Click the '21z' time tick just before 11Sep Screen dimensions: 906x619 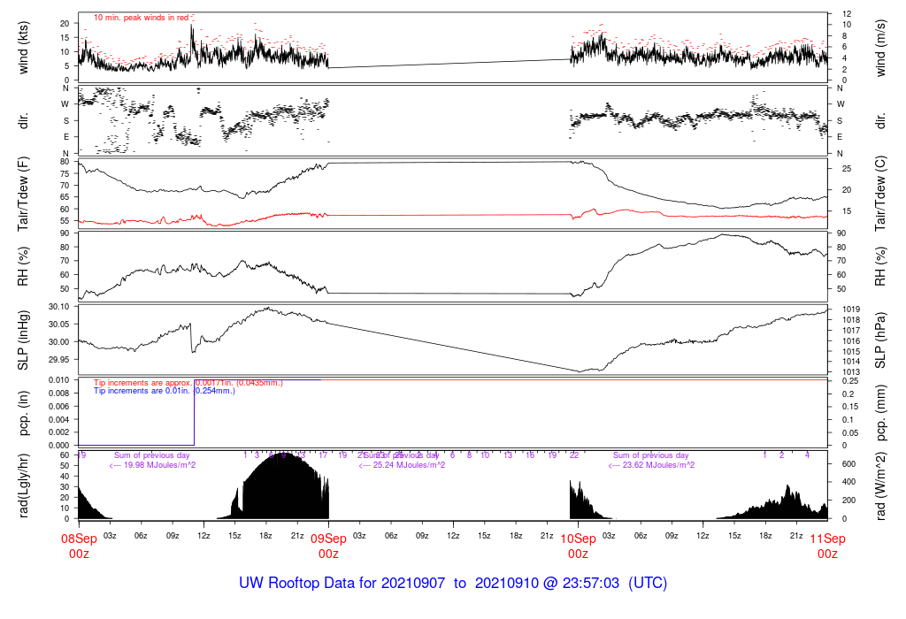tap(796, 536)
